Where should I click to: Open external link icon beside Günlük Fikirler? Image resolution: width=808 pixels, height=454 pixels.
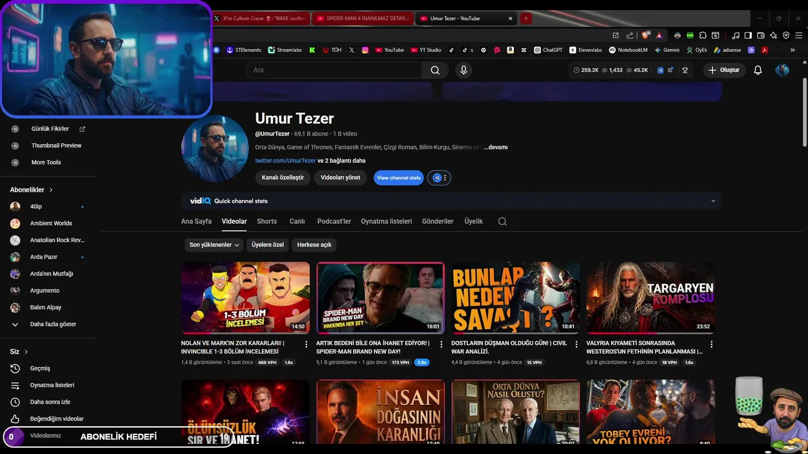tap(82, 129)
